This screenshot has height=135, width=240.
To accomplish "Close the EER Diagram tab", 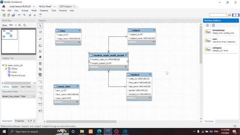I will (74, 7).
